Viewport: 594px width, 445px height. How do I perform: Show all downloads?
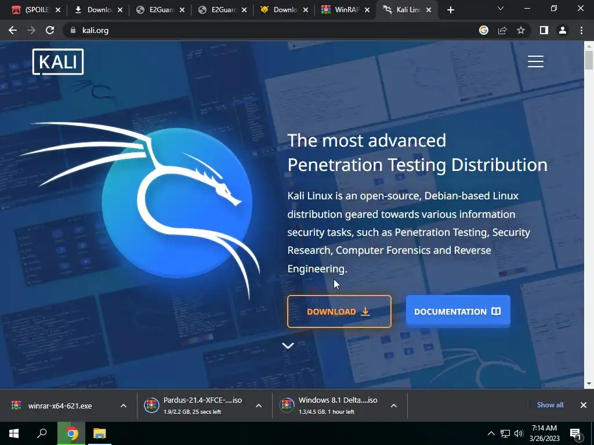pos(550,405)
